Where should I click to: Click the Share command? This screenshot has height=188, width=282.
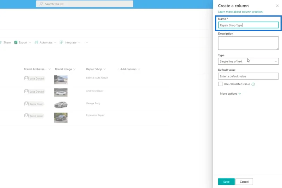(x=6, y=42)
